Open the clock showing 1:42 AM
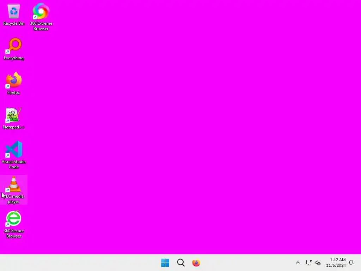This screenshot has height=271, width=361. coord(336,263)
